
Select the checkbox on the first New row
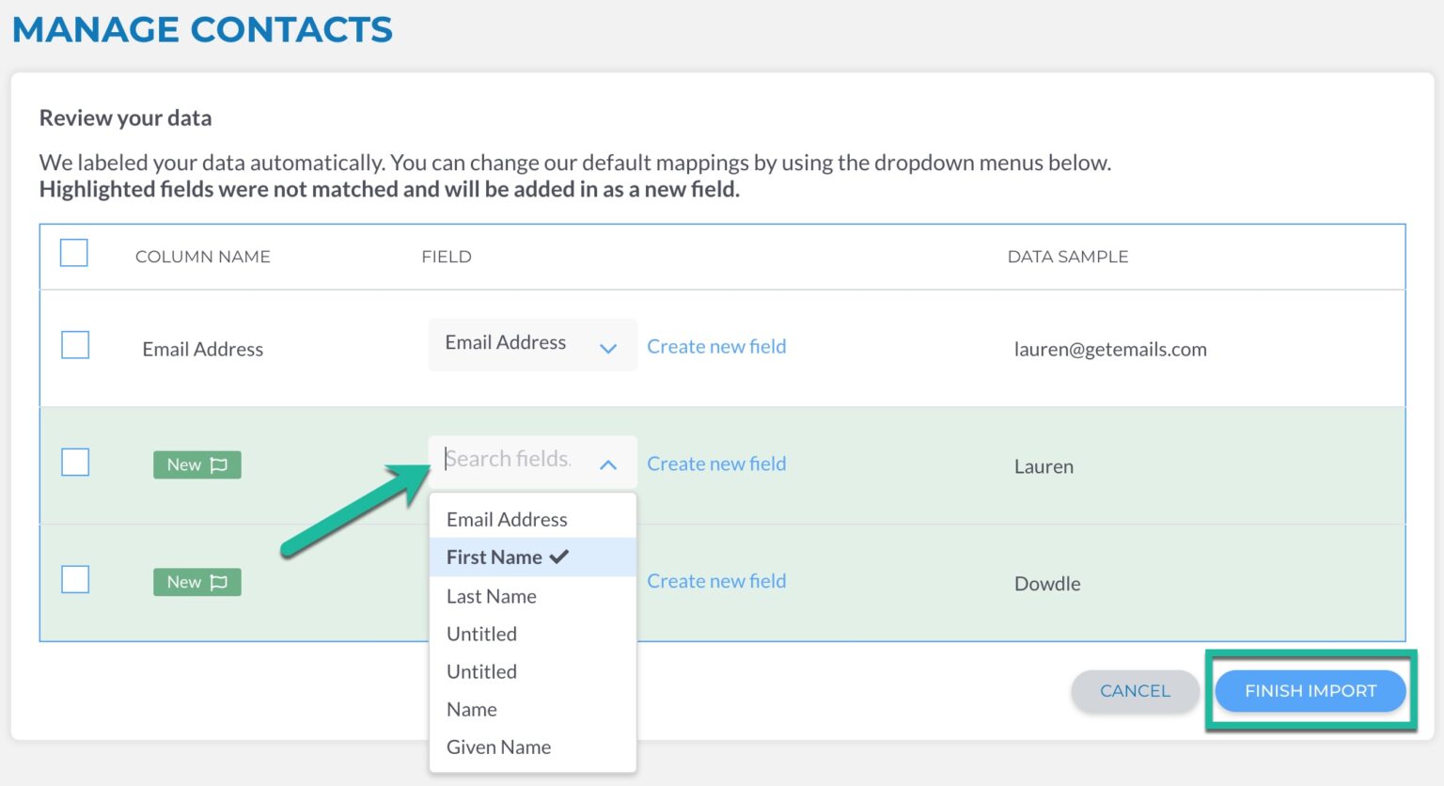click(x=74, y=462)
